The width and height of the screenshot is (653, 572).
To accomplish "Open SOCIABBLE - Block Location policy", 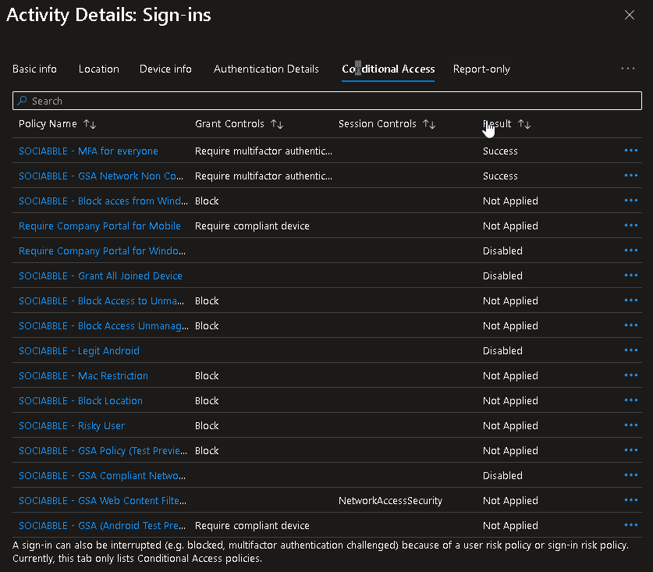I will (80, 401).
